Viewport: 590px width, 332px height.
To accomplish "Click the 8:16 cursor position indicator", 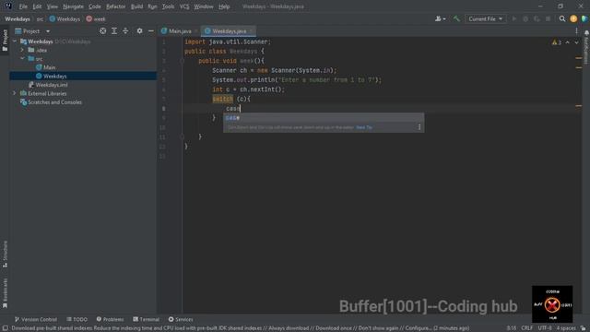I will tap(512, 328).
